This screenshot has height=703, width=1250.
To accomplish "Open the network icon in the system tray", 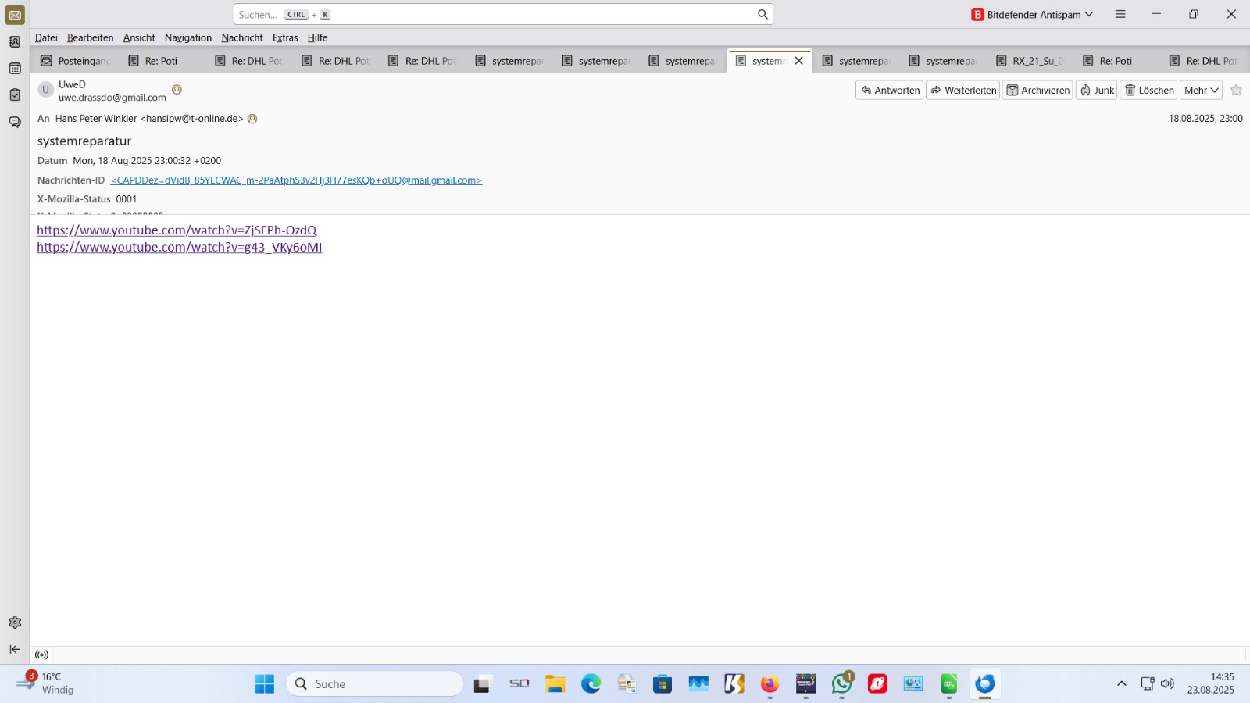I will 1147,683.
